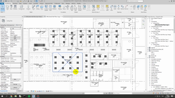Viewport: 175px width, 98px height.
Task: Close the Zemin Kat Planı Copy 1 tab
Action: tap(62, 17)
